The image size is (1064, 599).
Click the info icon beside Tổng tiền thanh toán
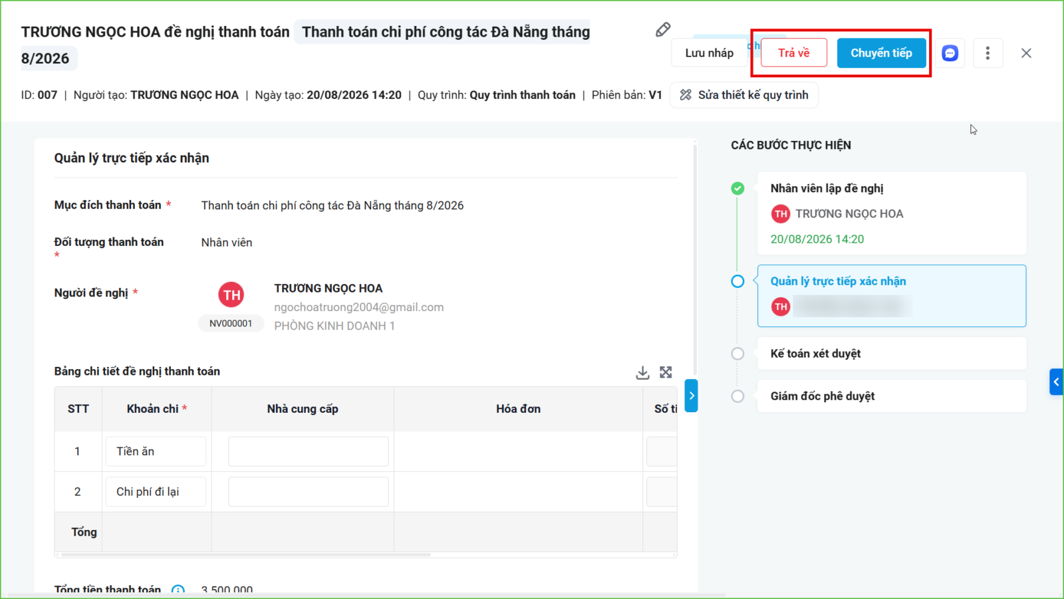[178, 590]
